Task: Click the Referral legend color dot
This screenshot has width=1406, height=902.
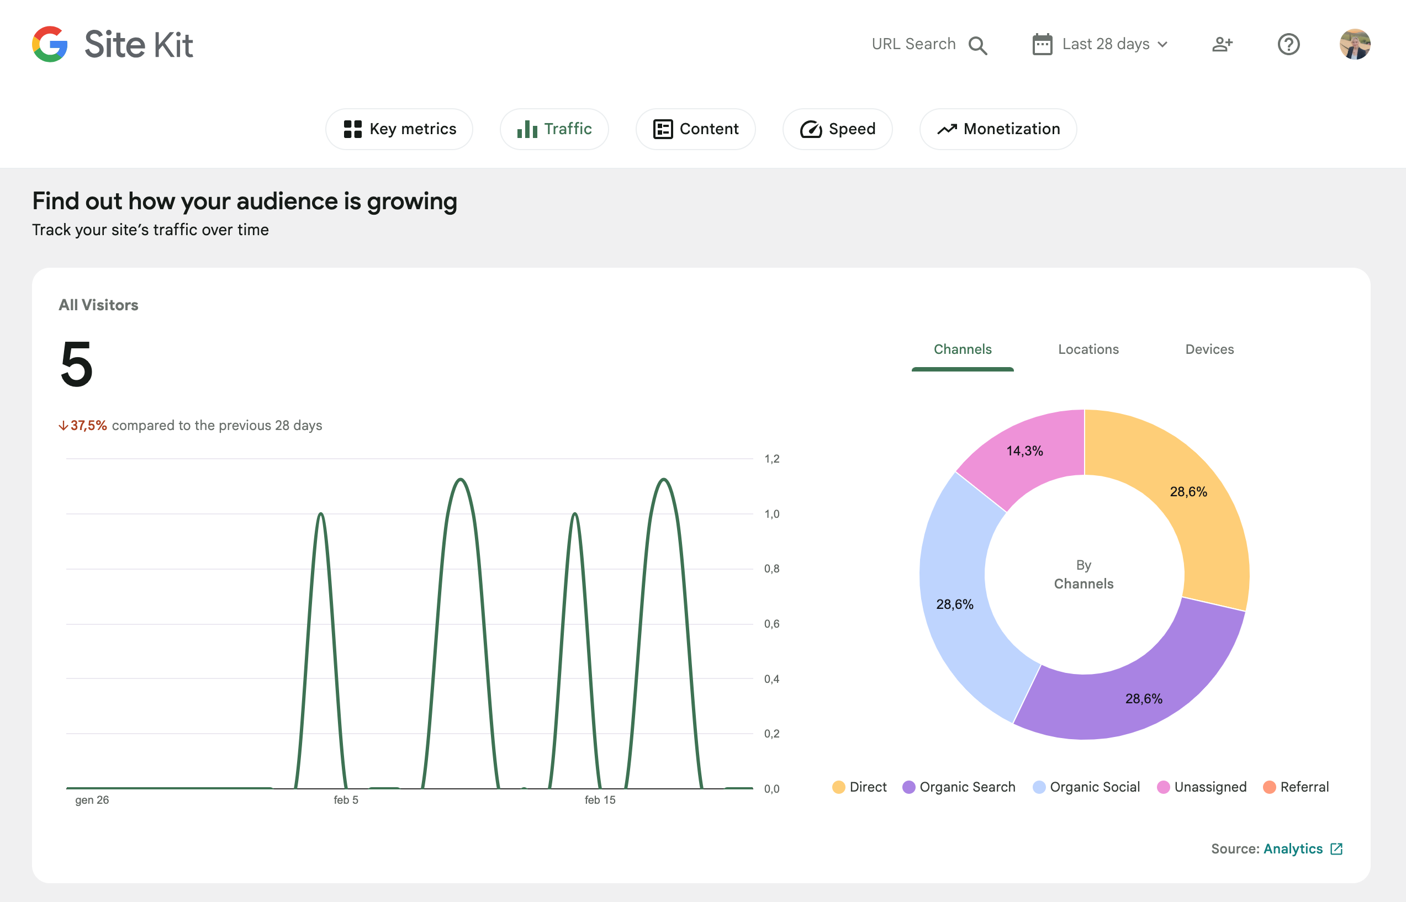Action: (x=1270, y=787)
